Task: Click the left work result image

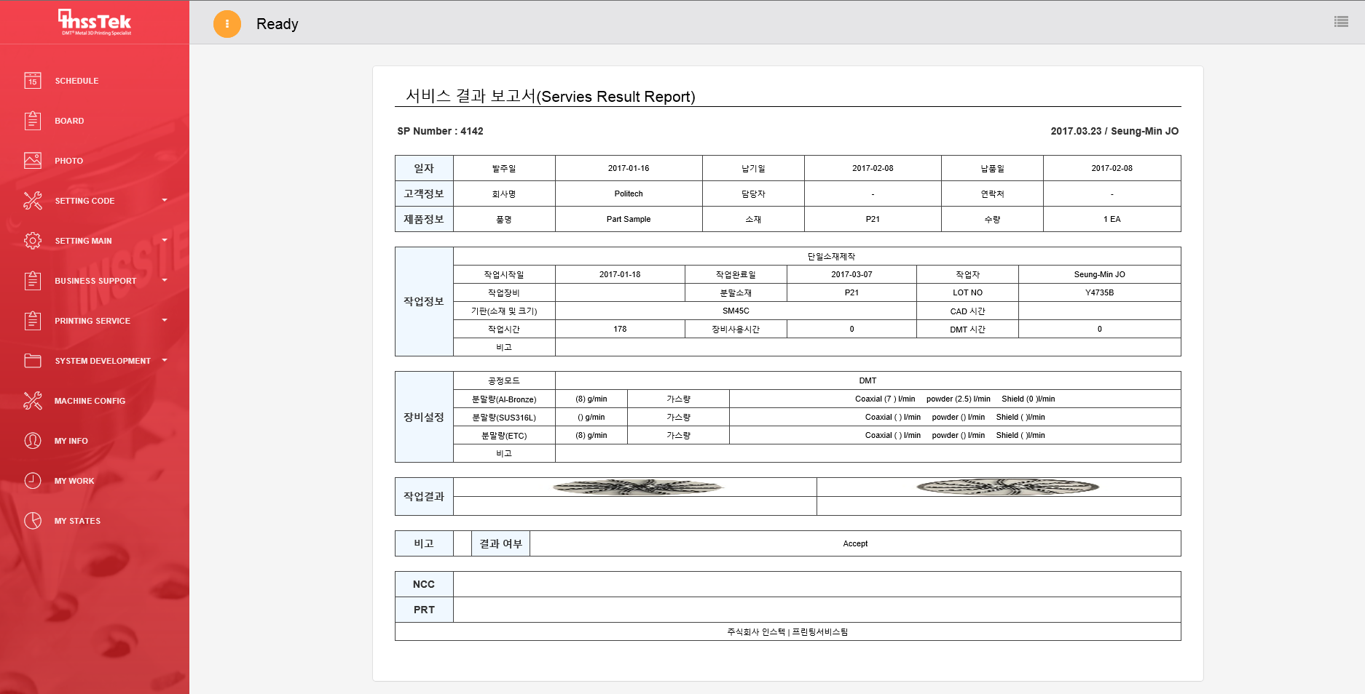Action: [637, 487]
